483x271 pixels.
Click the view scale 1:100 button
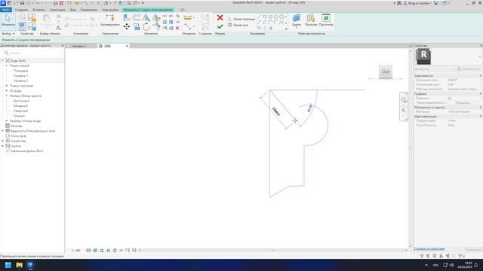point(75,251)
